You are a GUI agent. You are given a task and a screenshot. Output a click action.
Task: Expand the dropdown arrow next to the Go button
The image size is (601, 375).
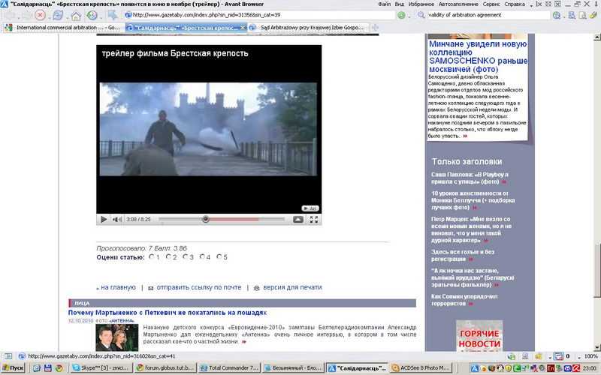(x=408, y=16)
